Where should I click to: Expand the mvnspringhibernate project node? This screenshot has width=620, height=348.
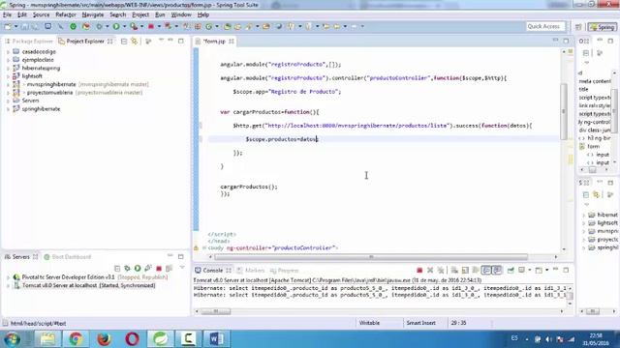pos(8,84)
